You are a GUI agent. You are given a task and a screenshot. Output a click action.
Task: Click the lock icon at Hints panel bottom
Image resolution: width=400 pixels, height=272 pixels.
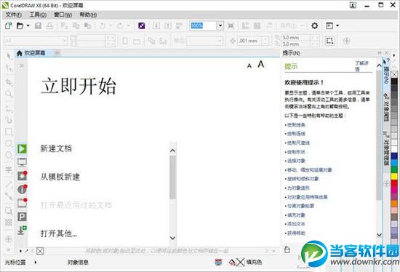pos(287,249)
